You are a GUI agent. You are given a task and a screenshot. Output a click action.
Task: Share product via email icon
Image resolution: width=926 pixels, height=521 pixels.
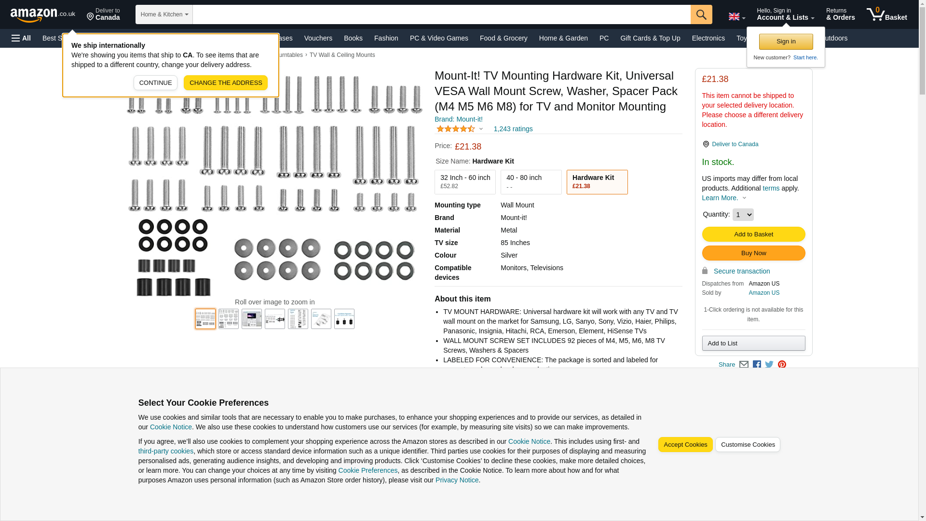click(744, 365)
